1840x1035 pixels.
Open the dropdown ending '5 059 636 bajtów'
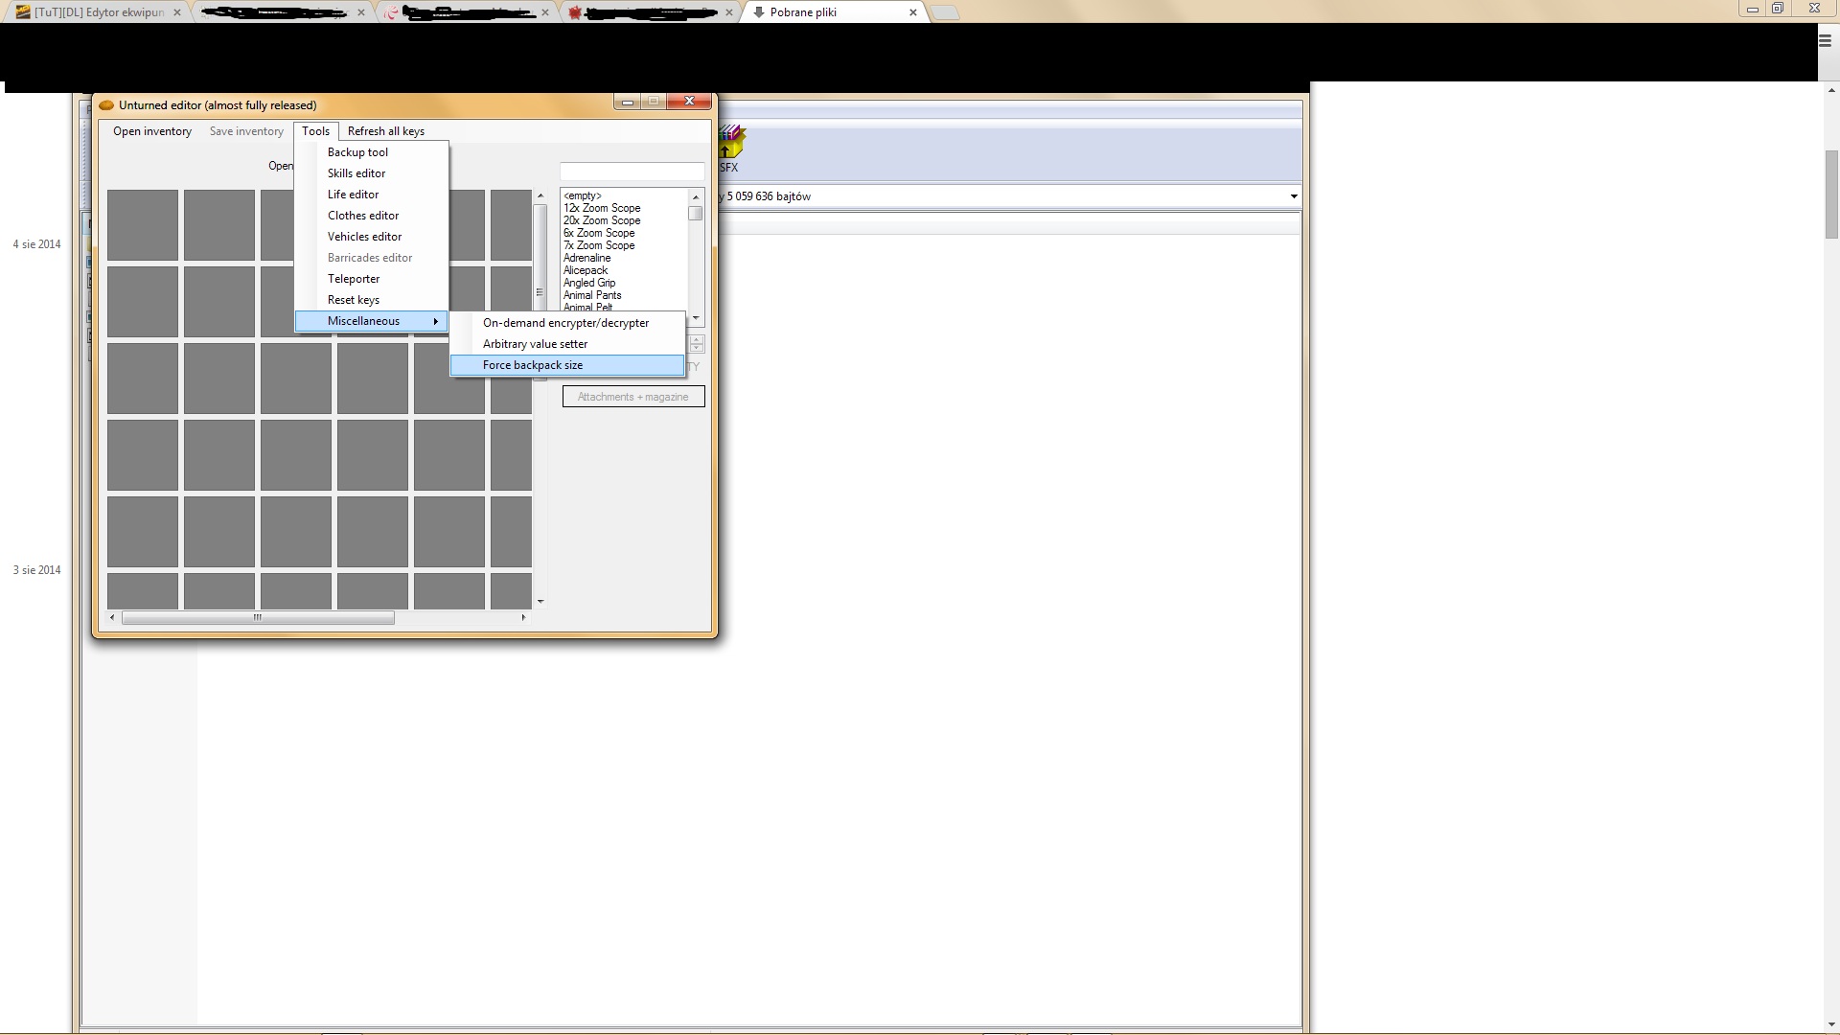point(1294,196)
